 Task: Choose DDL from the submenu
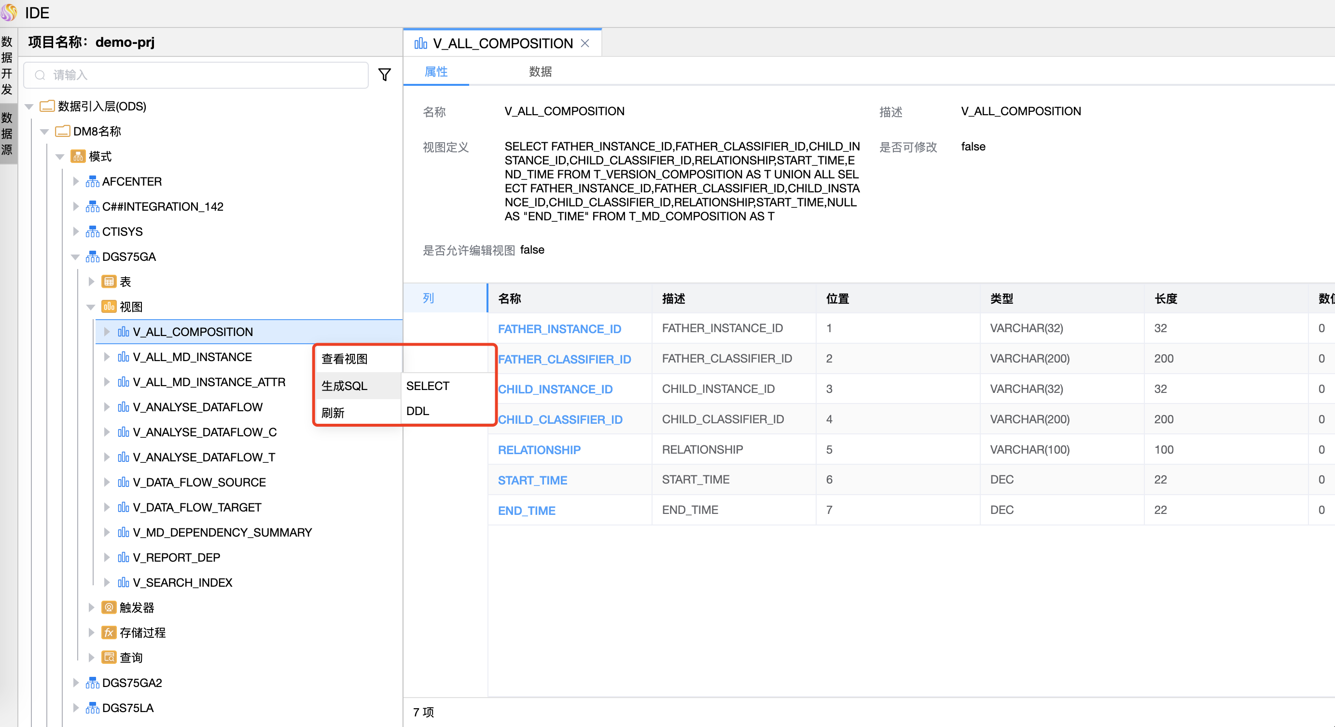pos(417,411)
